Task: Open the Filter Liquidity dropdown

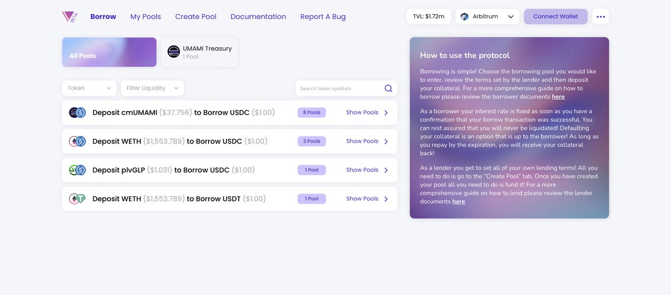Action: click(152, 88)
